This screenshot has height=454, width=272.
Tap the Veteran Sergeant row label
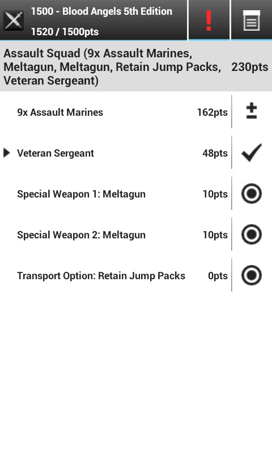(56, 153)
